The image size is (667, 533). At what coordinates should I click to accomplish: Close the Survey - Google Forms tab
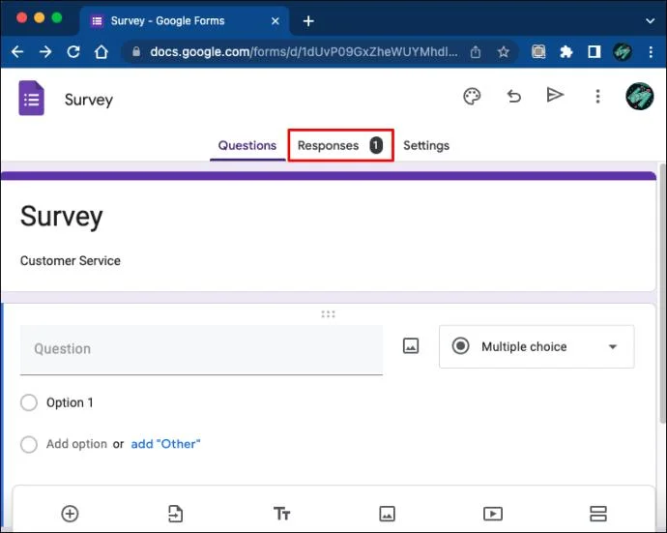point(275,21)
